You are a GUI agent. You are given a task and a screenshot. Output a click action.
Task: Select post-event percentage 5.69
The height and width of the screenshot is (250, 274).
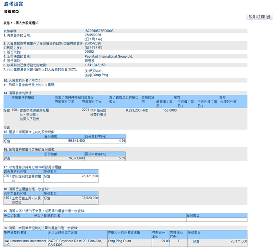coord(122,158)
